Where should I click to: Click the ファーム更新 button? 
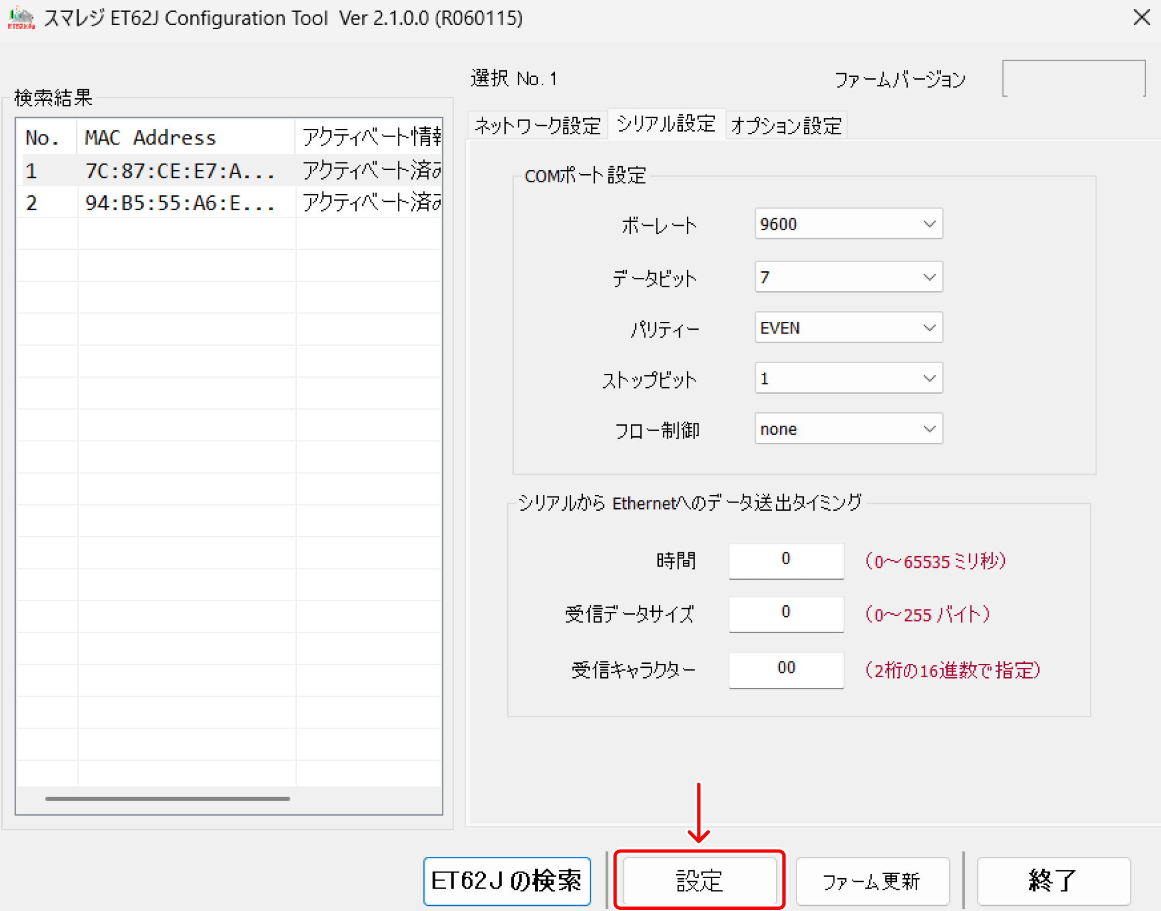pyautogui.click(x=872, y=881)
